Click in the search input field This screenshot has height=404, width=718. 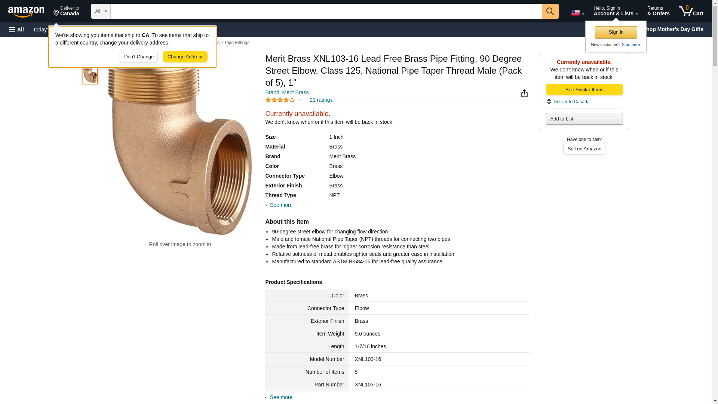(326, 11)
